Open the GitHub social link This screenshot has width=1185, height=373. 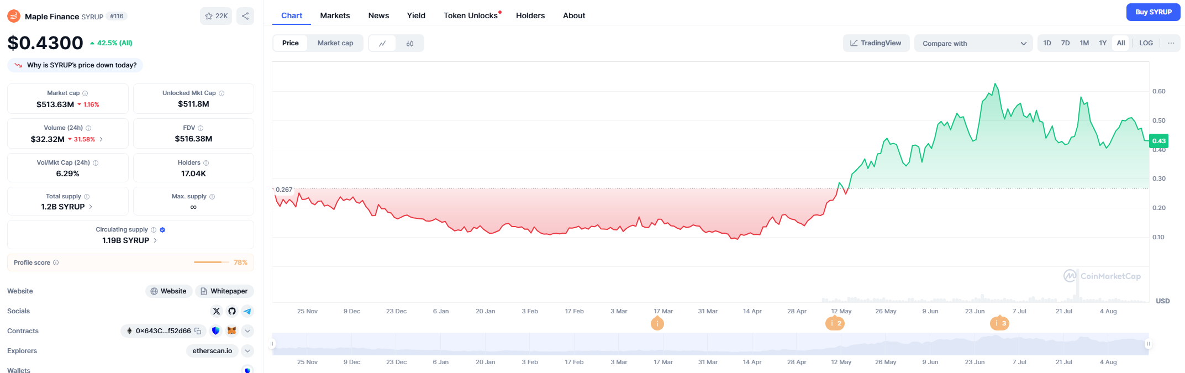point(232,311)
